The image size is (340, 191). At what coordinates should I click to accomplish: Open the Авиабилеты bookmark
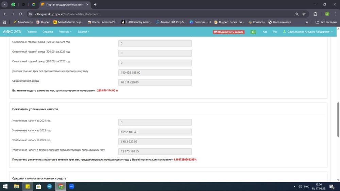tap(23, 22)
